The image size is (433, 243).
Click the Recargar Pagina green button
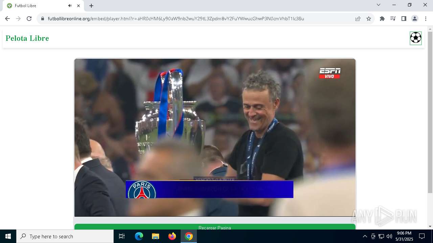(x=215, y=227)
